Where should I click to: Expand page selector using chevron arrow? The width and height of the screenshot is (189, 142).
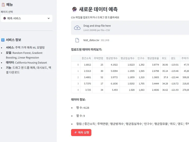click(x=48, y=18)
